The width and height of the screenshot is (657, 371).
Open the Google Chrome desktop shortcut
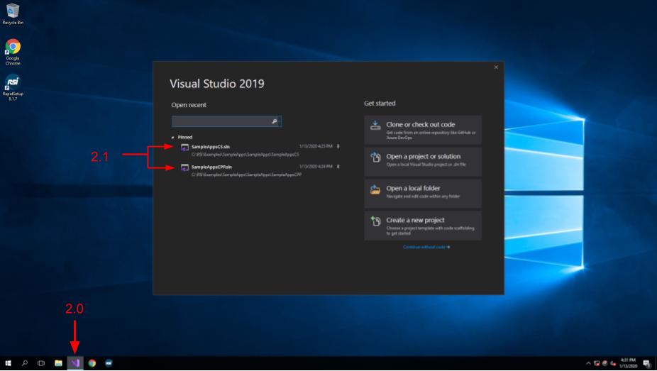13,52
